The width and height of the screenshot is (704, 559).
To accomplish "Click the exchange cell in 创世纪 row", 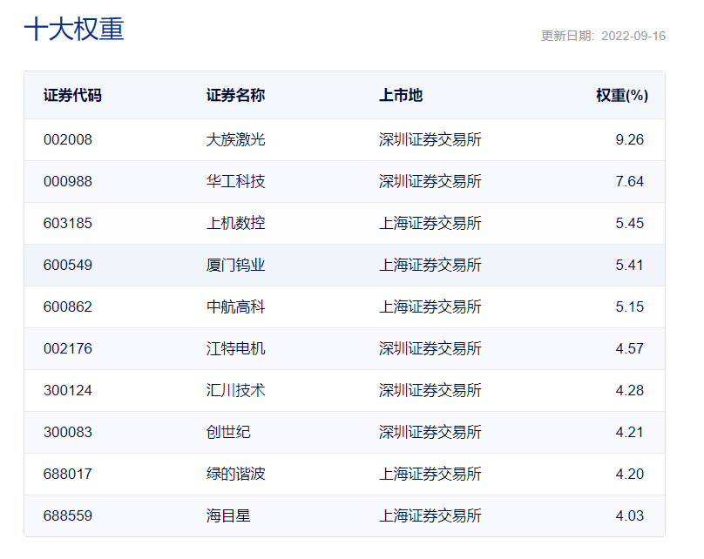I will coord(430,432).
